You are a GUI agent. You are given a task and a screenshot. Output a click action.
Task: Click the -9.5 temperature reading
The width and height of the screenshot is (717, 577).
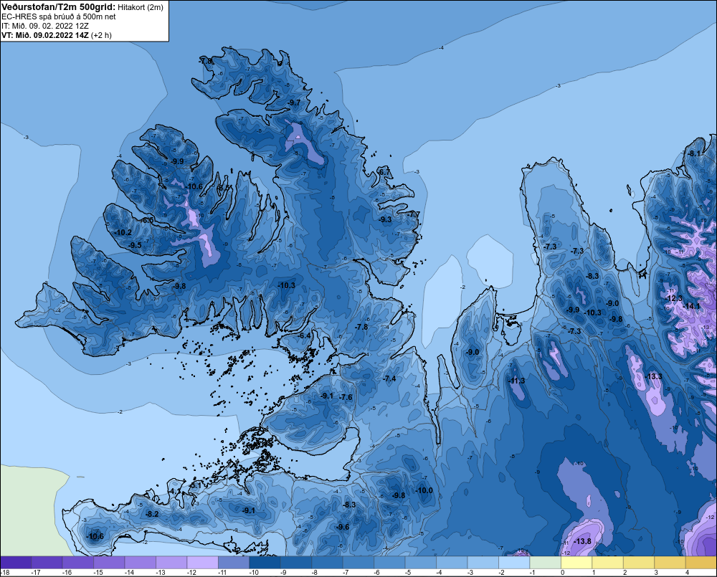[135, 245]
